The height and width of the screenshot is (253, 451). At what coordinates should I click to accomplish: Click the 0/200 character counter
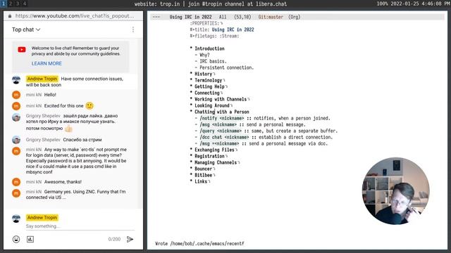(x=114, y=239)
